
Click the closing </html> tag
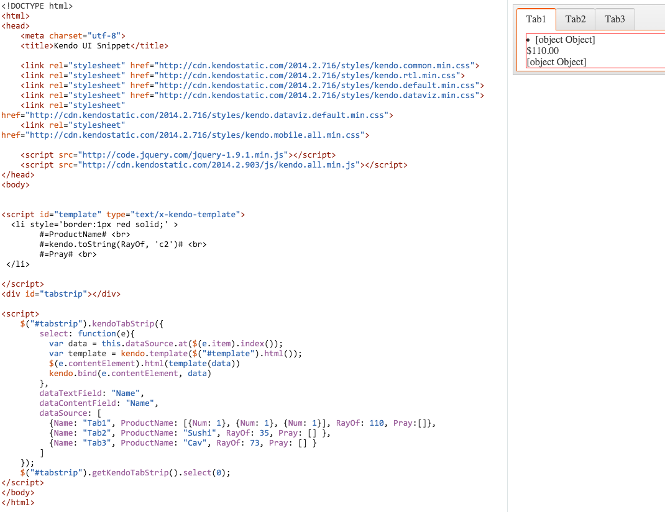(18, 503)
